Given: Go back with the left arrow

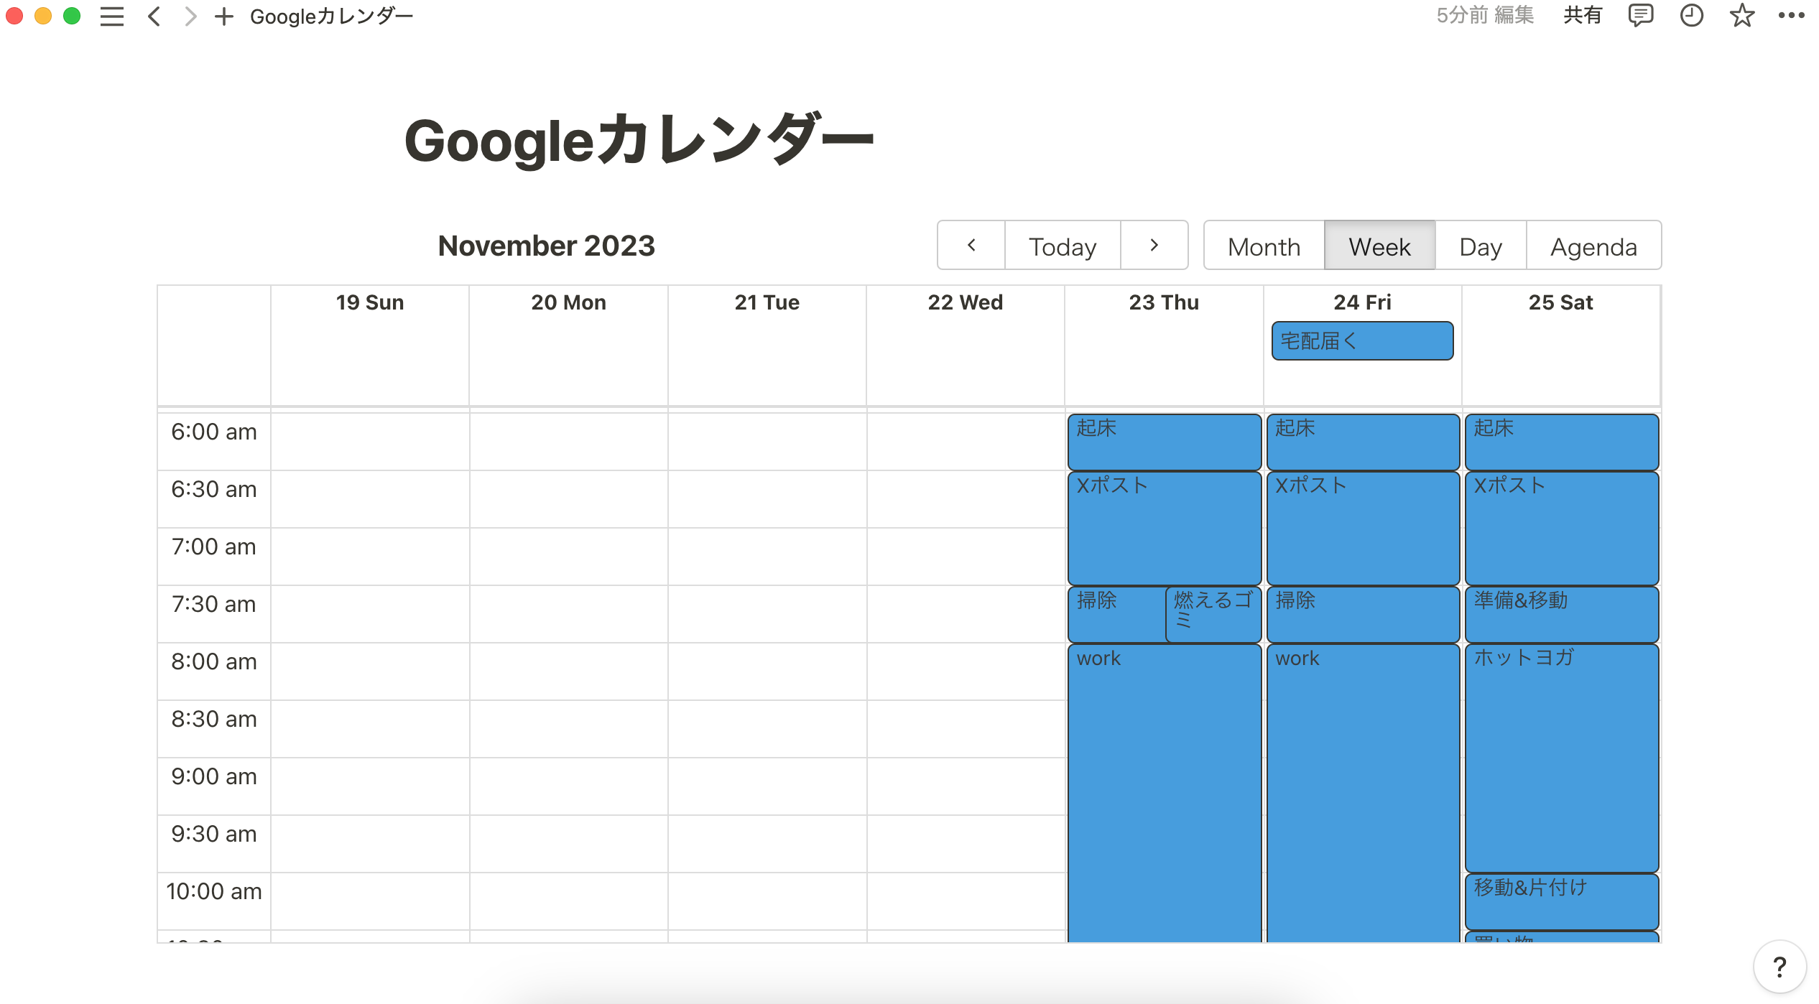Looking at the screenshot, I should pyautogui.click(x=154, y=16).
